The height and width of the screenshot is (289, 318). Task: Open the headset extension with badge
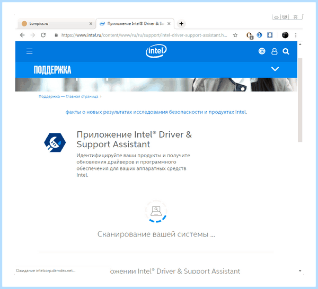click(249, 35)
